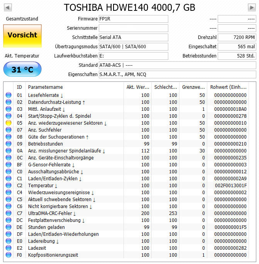Click current value 112 in row 0A

[146, 151]
